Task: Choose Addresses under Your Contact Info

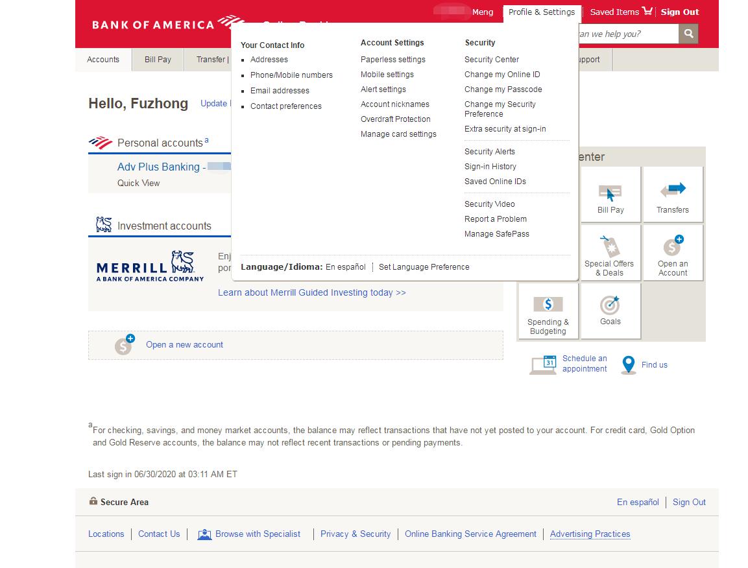Action: pyautogui.click(x=269, y=60)
